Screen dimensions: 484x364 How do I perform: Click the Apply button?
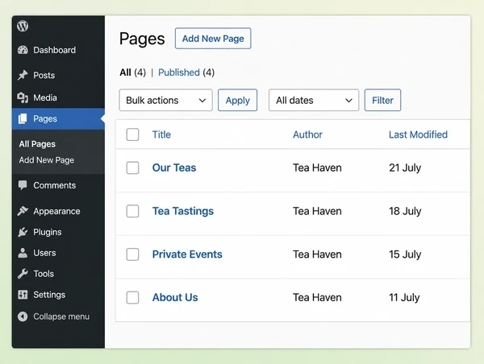[237, 100]
